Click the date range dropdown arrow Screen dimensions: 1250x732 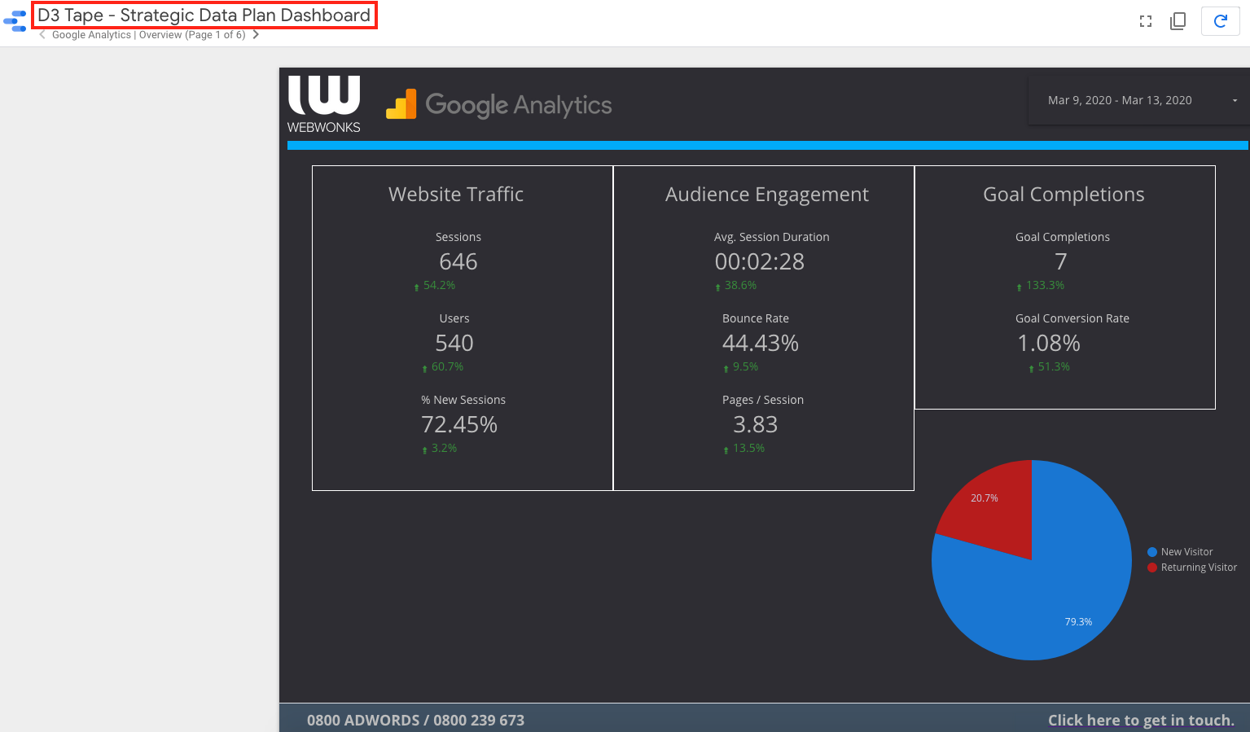click(x=1235, y=101)
